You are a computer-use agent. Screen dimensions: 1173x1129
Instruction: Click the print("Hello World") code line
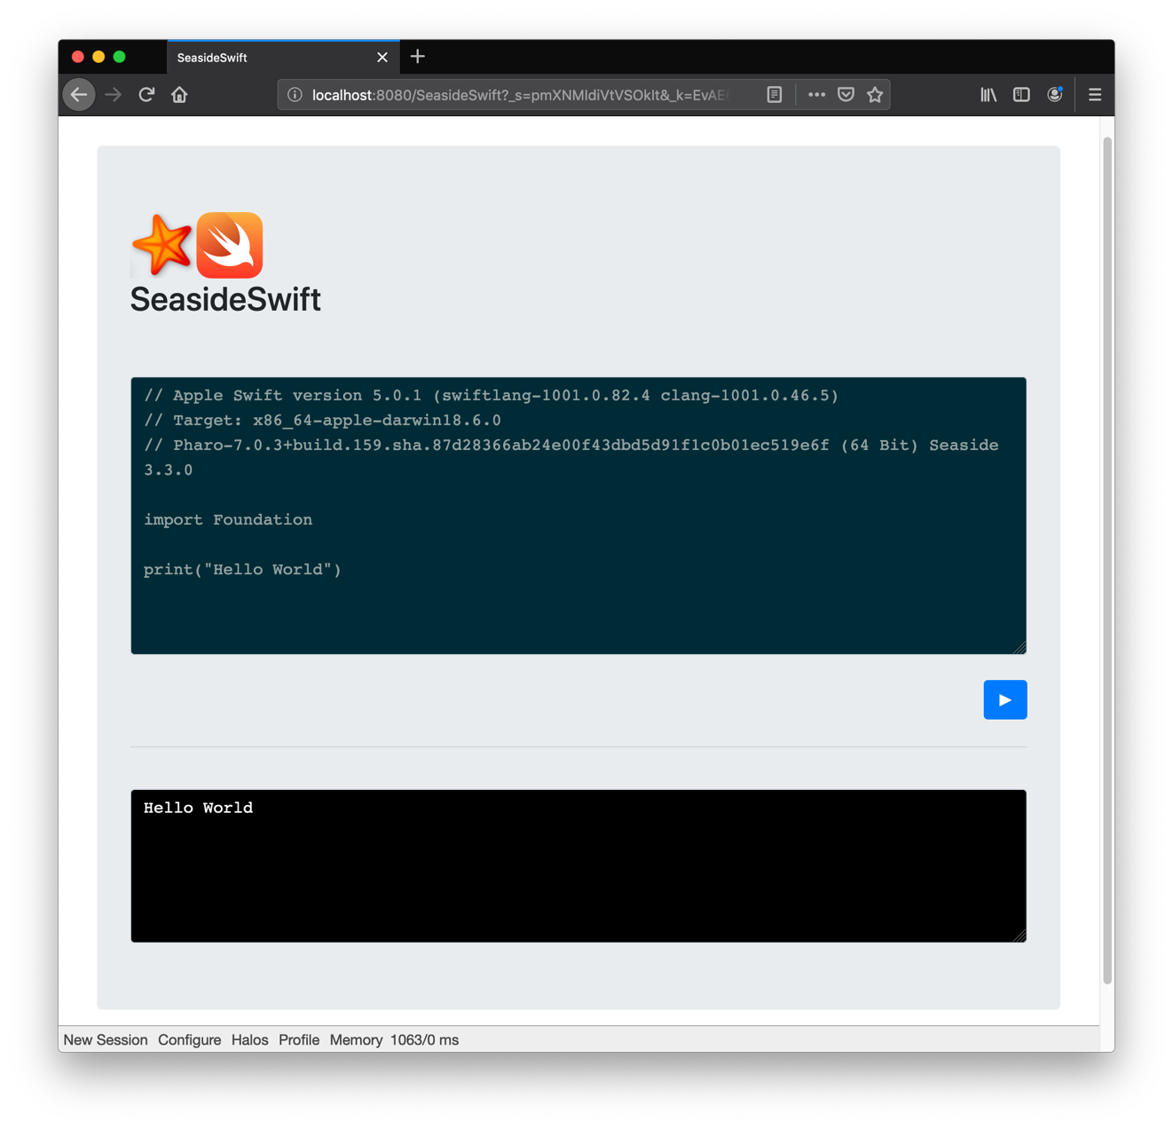[x=242, y=570]
